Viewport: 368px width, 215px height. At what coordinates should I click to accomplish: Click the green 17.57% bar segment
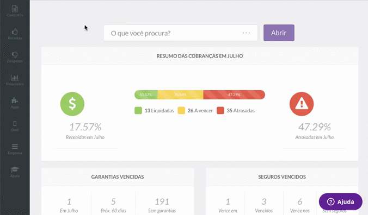coord(146,95)
